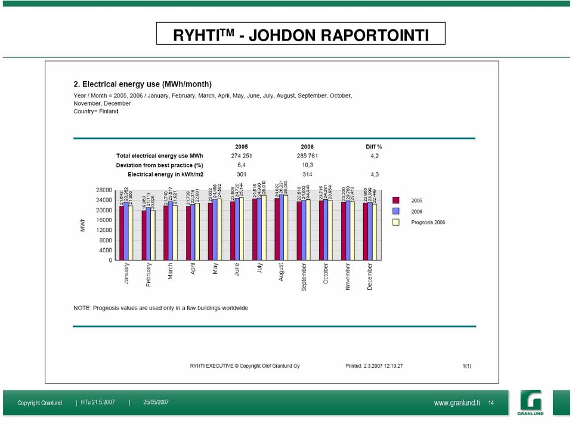Click the January axis label

[x=126, y=273]
